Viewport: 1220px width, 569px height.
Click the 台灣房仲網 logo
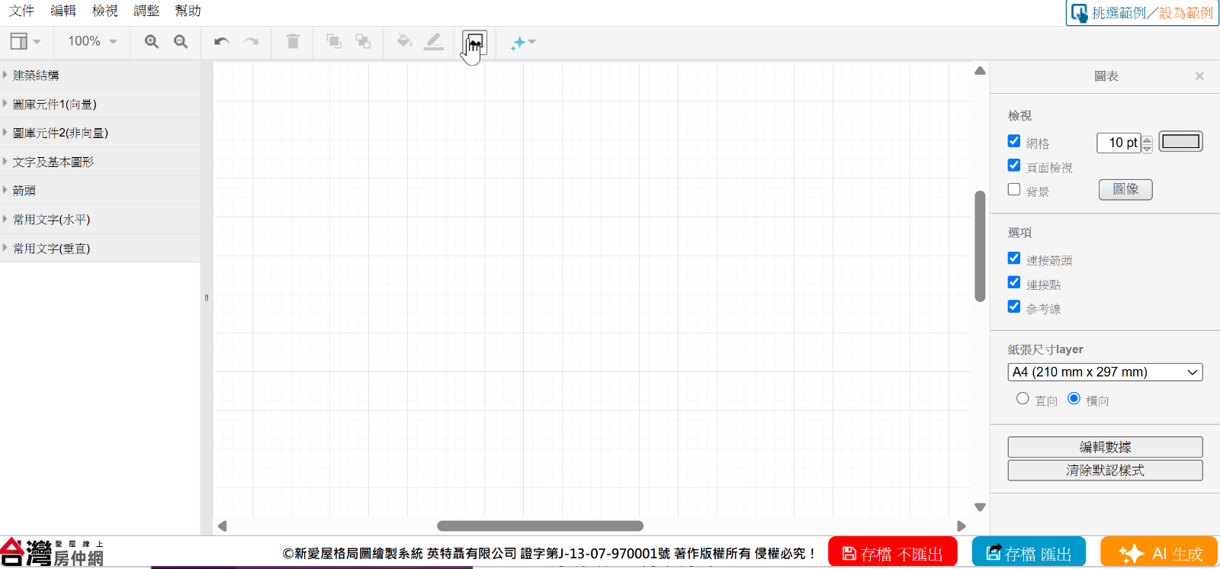point(52,553)
